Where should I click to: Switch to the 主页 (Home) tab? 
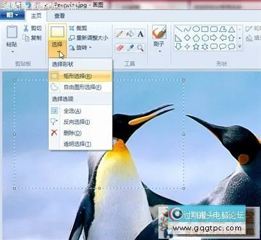36,15
